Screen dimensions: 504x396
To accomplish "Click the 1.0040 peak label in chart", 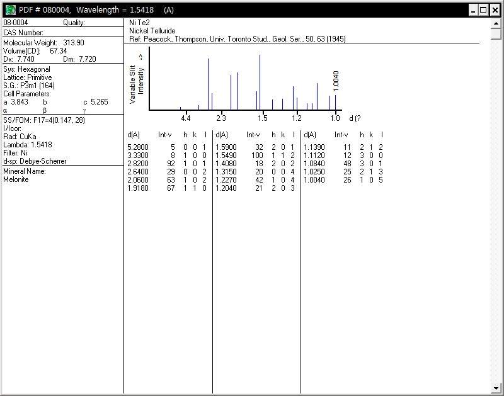I will [336, 81].
